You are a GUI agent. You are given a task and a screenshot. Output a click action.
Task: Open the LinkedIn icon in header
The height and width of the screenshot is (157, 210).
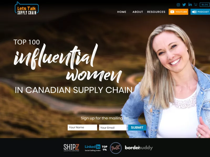tap(190, 4)
